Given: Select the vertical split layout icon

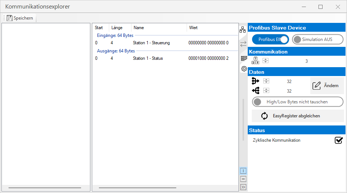Looking at the screenshot, I should click(x=243, y=171).
